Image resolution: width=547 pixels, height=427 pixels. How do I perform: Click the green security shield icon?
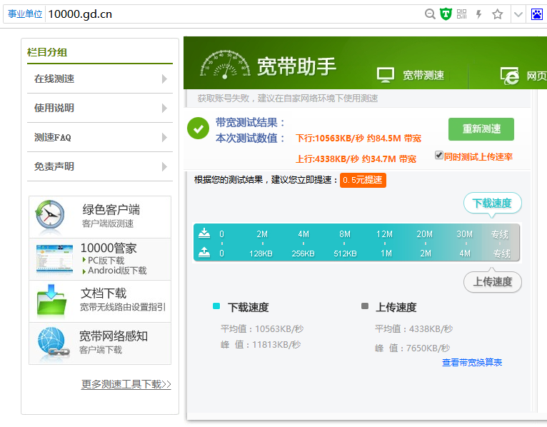click(x=446, y=14)
